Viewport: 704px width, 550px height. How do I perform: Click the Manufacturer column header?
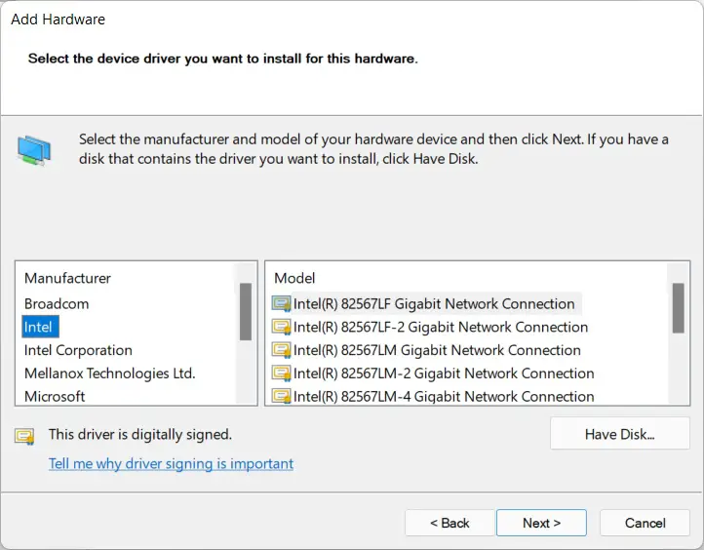[68, 278]
